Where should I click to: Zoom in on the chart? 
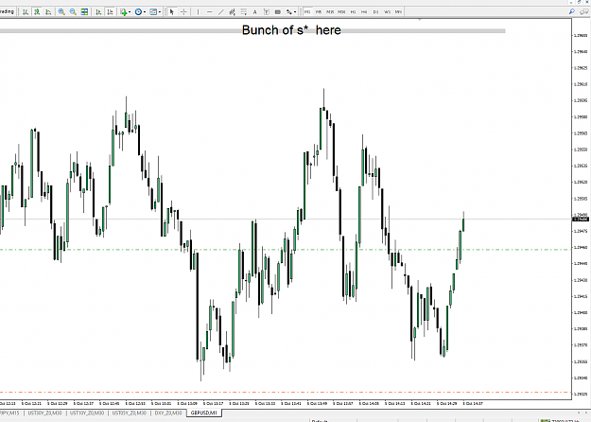click(61, 12)
